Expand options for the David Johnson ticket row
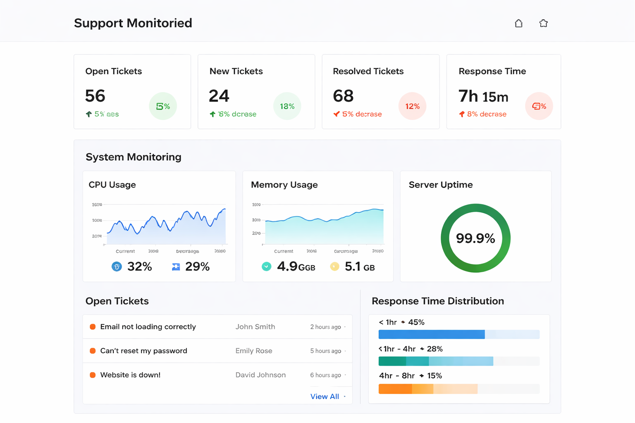The height and width of the screenshot is (423, 635). point(345,375)
